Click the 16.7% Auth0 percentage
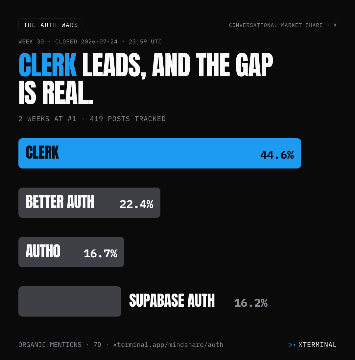 101,254
